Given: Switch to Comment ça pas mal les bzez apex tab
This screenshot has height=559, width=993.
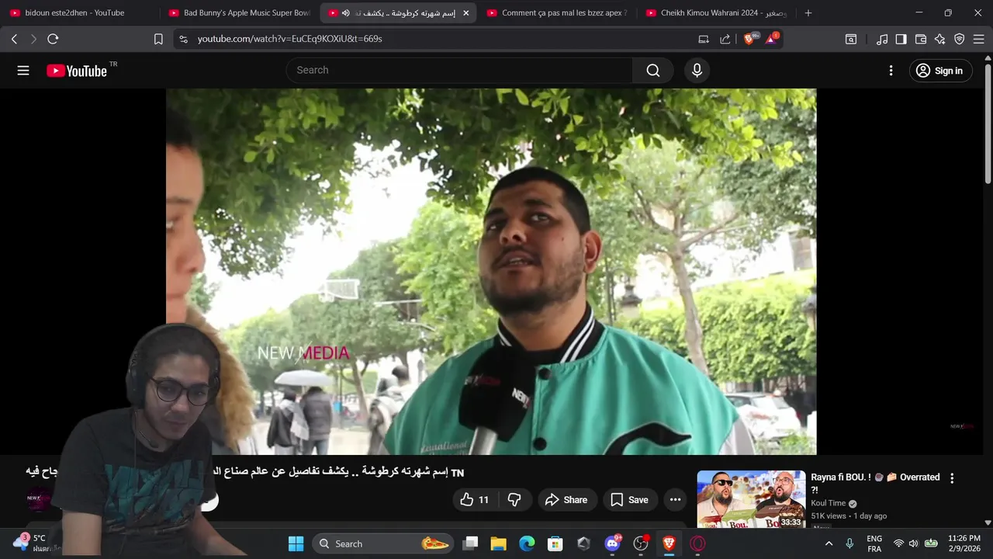Looking at the screenshot, I should point(557,13).
